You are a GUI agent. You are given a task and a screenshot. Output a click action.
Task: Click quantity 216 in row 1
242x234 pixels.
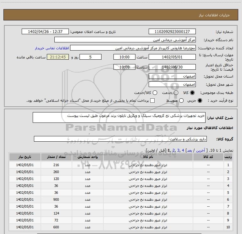tap(56, 165)
